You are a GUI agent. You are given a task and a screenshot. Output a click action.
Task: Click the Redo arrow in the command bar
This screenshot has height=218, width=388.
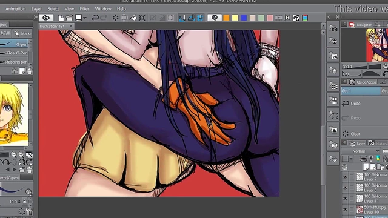104,18
